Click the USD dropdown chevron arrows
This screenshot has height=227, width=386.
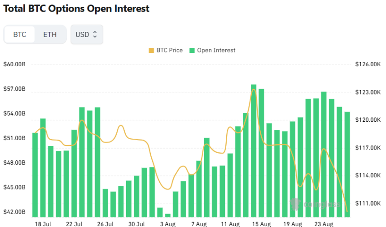click(95, 34)
